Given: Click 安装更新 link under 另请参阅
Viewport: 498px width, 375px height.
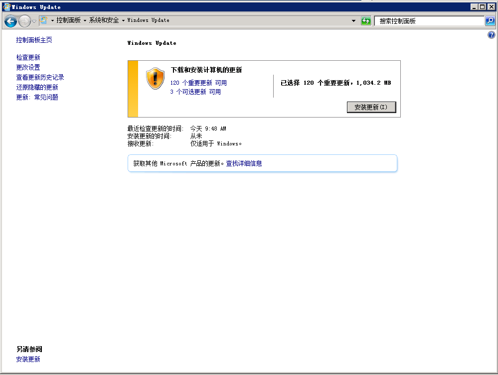Looking at the screenshot, I should (28, 359).
